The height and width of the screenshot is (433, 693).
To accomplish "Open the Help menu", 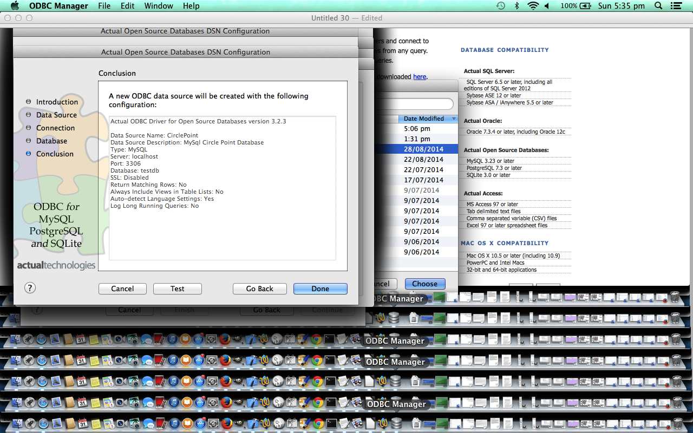I will [191, 6].
